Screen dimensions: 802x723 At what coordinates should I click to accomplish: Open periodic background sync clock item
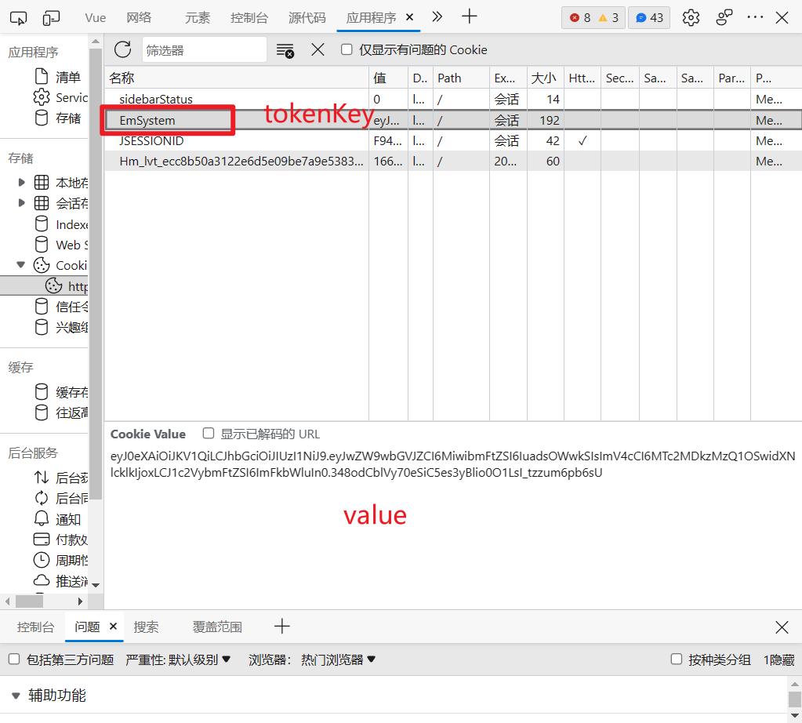pyautogui.click(x=60, y=561)
